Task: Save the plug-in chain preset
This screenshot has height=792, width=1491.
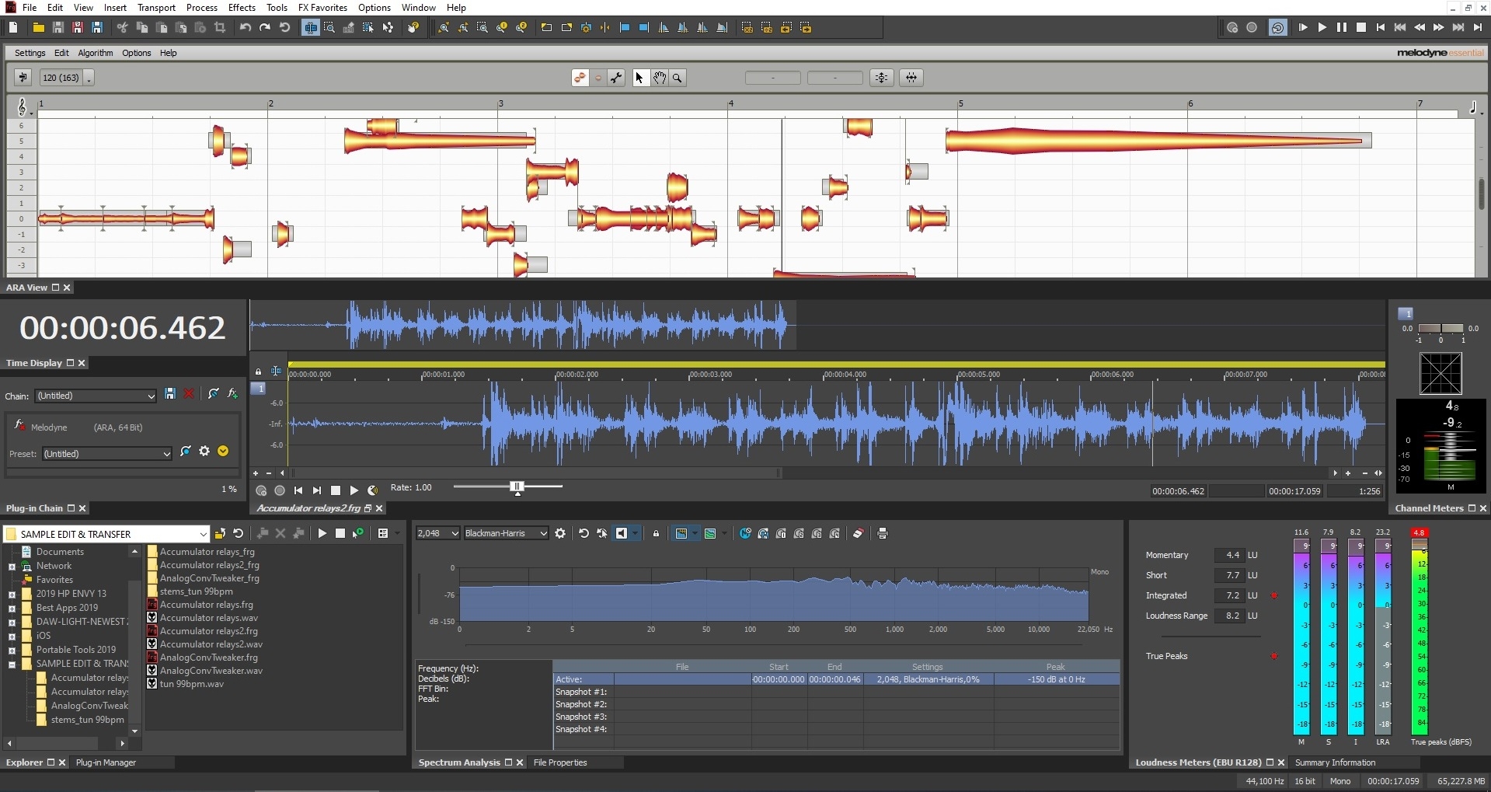Action: tap(170, 394)
